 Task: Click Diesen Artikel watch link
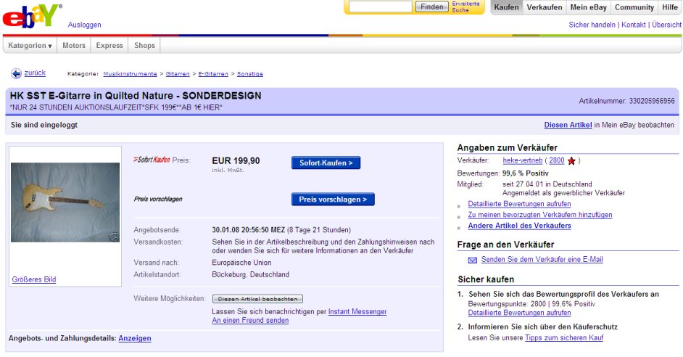tap(568, 125)
